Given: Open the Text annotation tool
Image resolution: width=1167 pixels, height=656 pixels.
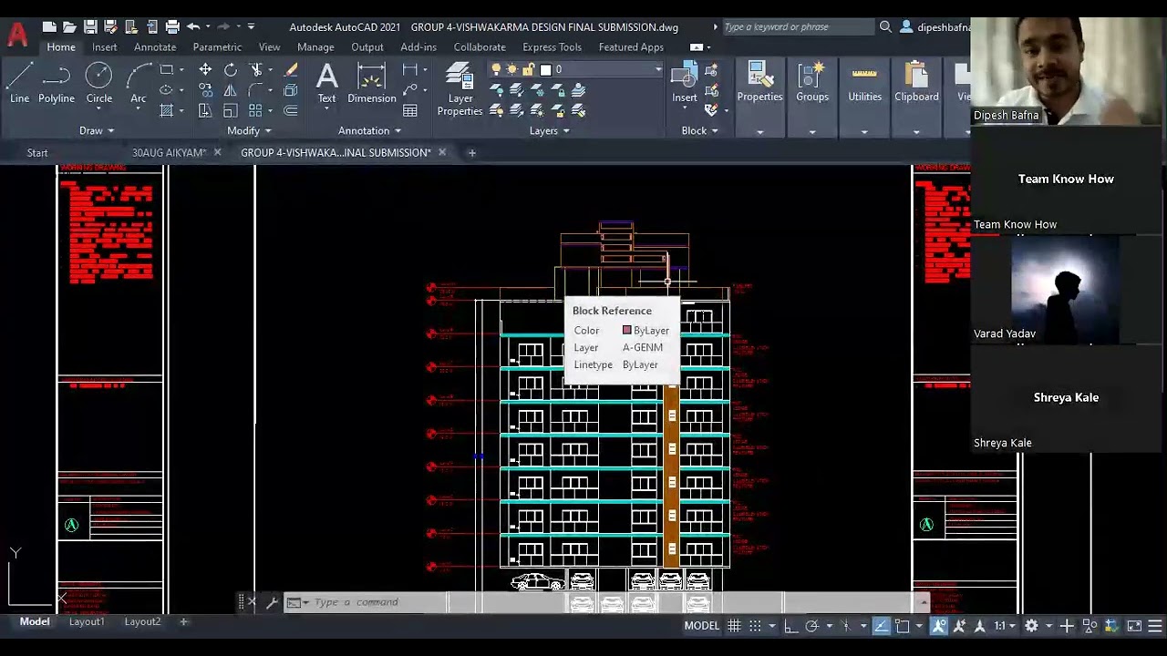Looking at the screenshot, I should tap(326, 82).
